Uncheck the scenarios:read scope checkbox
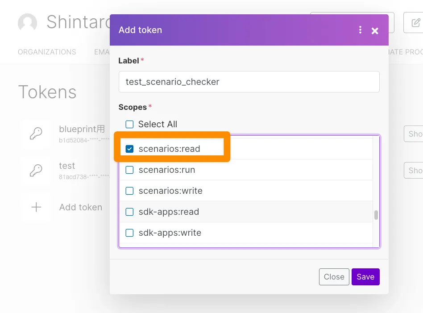This screenshot has width=423, height=313. (x=130, y=149)
